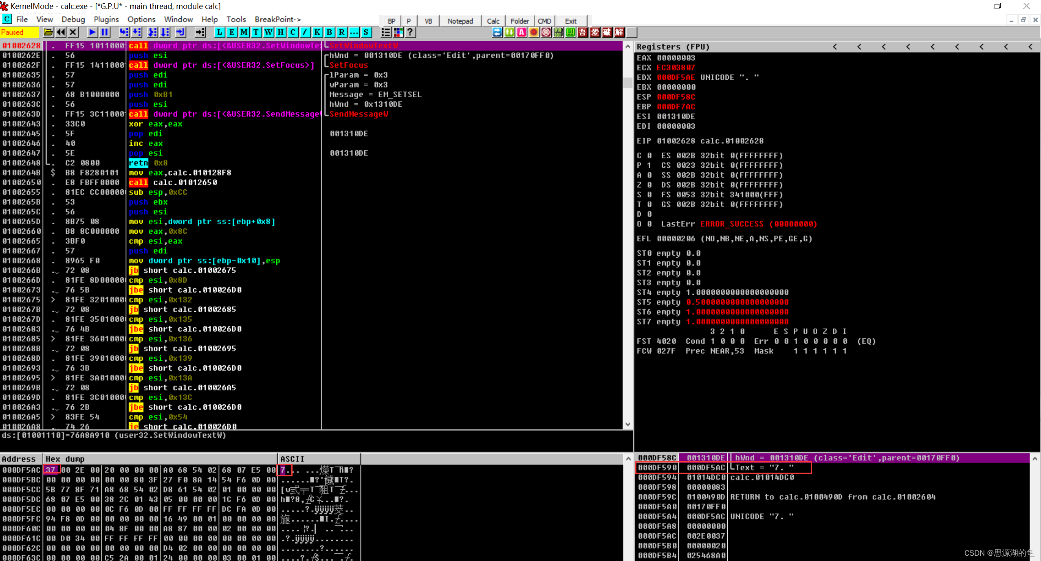Show Threads with the T icon
Image resolution: width=1041 pixels, height=561 pixels.
256,32
